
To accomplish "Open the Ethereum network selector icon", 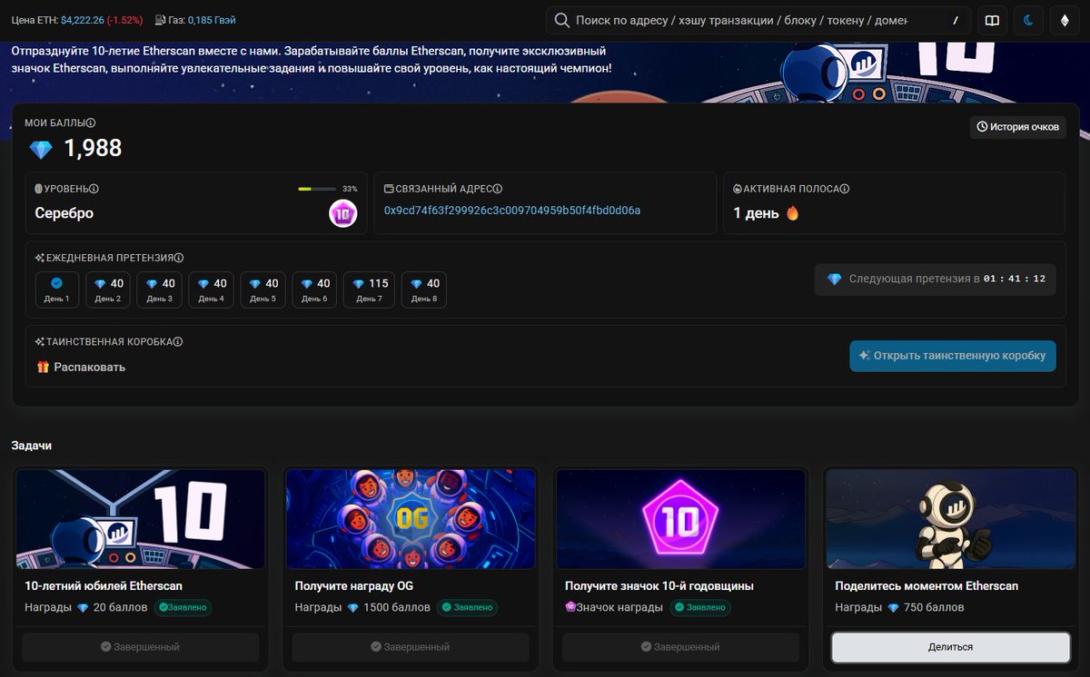I will 1065,20.
